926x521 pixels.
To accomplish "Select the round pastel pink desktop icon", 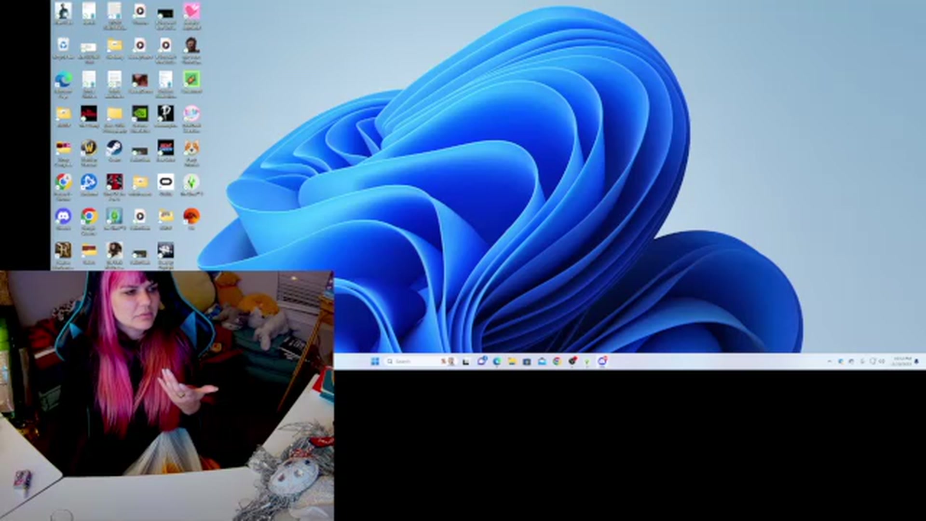I will (191, 113).
